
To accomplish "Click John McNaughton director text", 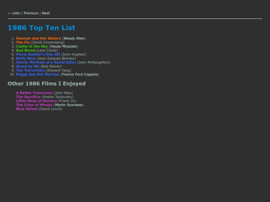I will pos(93,62).
